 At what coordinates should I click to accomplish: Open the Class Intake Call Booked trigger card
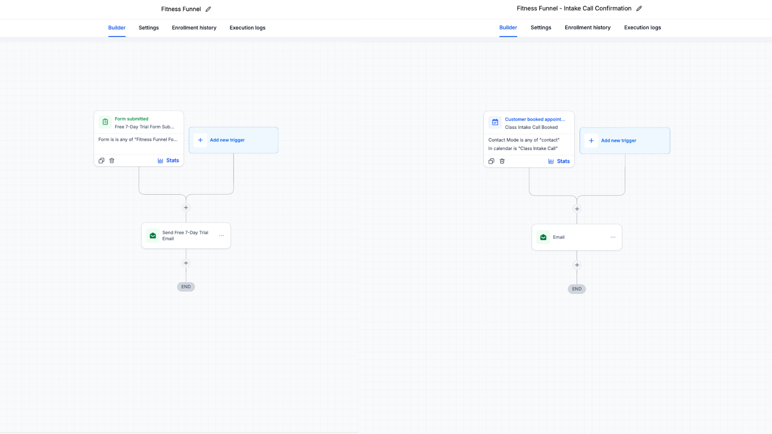529,139
